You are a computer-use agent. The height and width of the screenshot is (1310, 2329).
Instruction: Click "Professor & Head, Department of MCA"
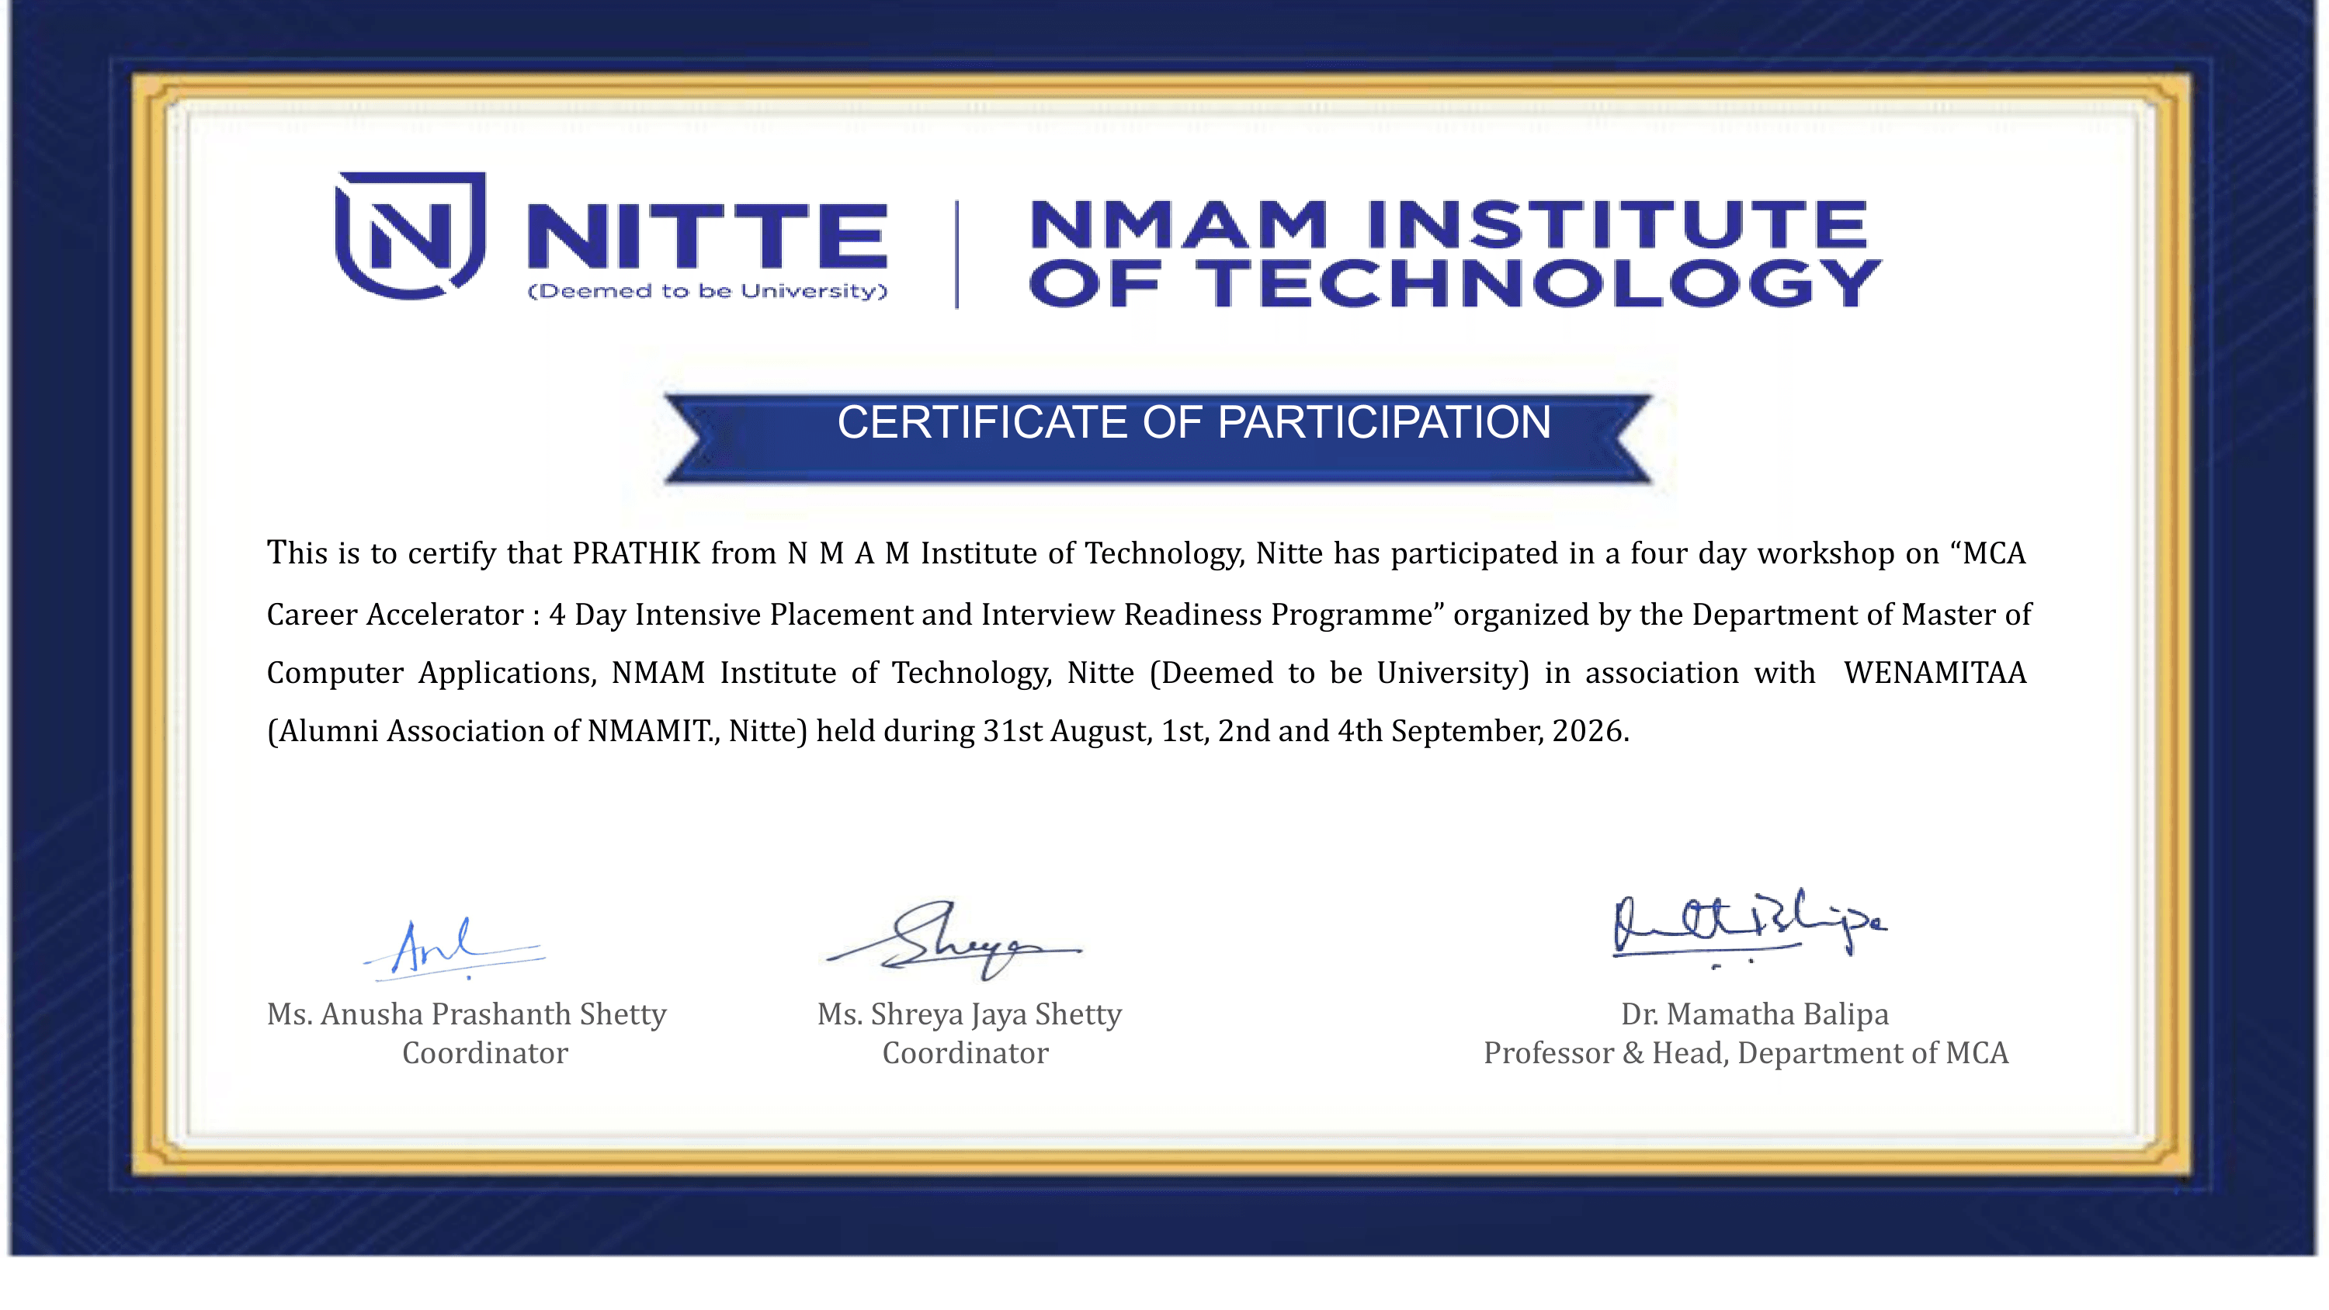1746,1053
